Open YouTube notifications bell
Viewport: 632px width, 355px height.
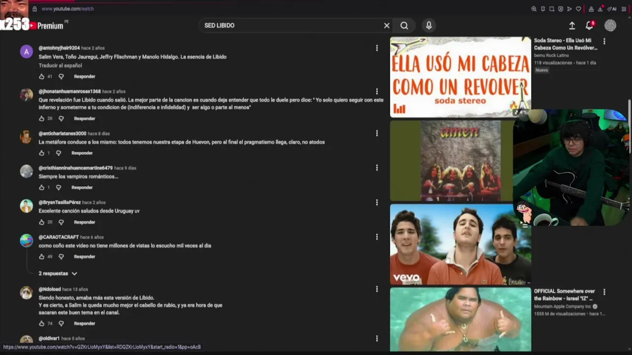[x=589, y=26]
